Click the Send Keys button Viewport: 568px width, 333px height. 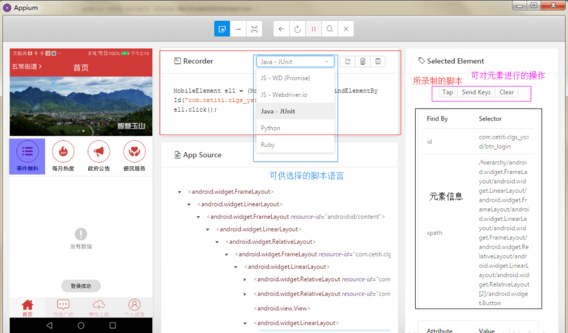(476, 92)
